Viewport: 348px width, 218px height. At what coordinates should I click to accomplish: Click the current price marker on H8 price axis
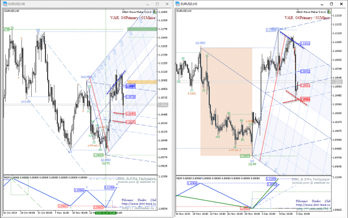tap(163, 104)
